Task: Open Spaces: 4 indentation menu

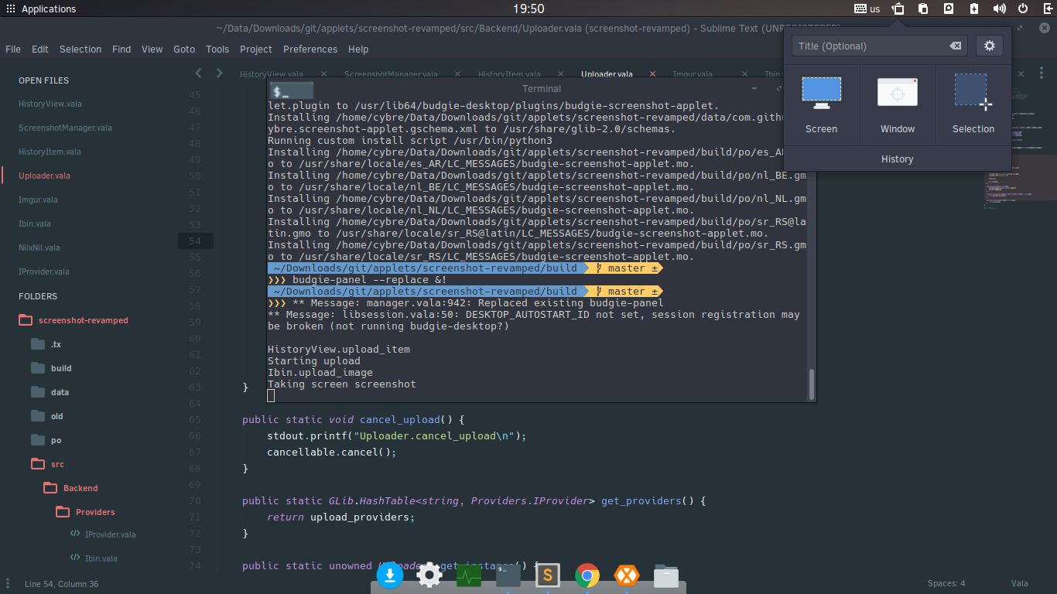Action: pos(946,583)
